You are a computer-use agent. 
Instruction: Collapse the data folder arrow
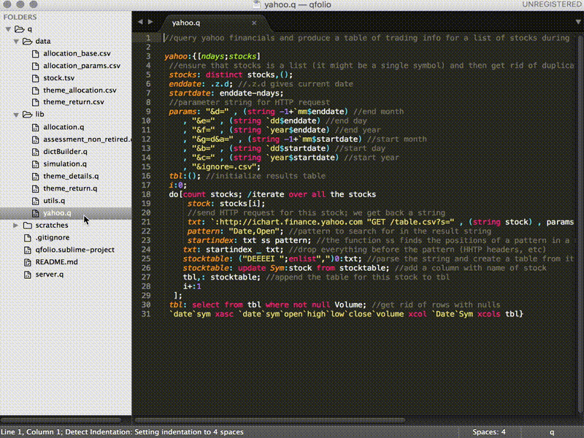(x=16, y=42)
